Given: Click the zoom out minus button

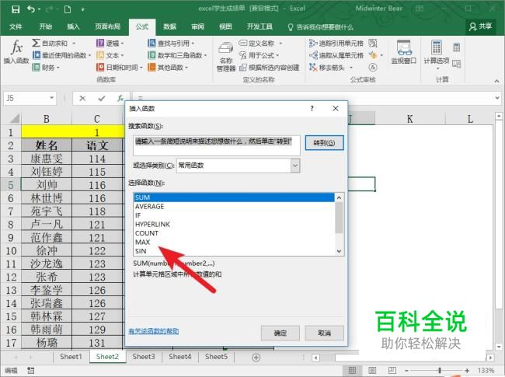Looking at the screenshot, I should pos(407,371).
